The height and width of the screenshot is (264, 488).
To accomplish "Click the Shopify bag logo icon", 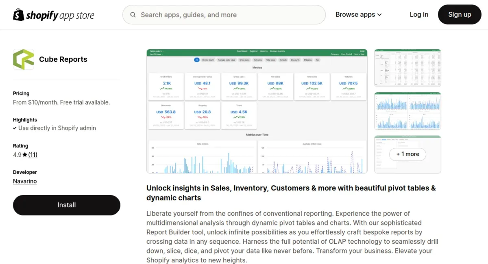I will coord(18,15).
